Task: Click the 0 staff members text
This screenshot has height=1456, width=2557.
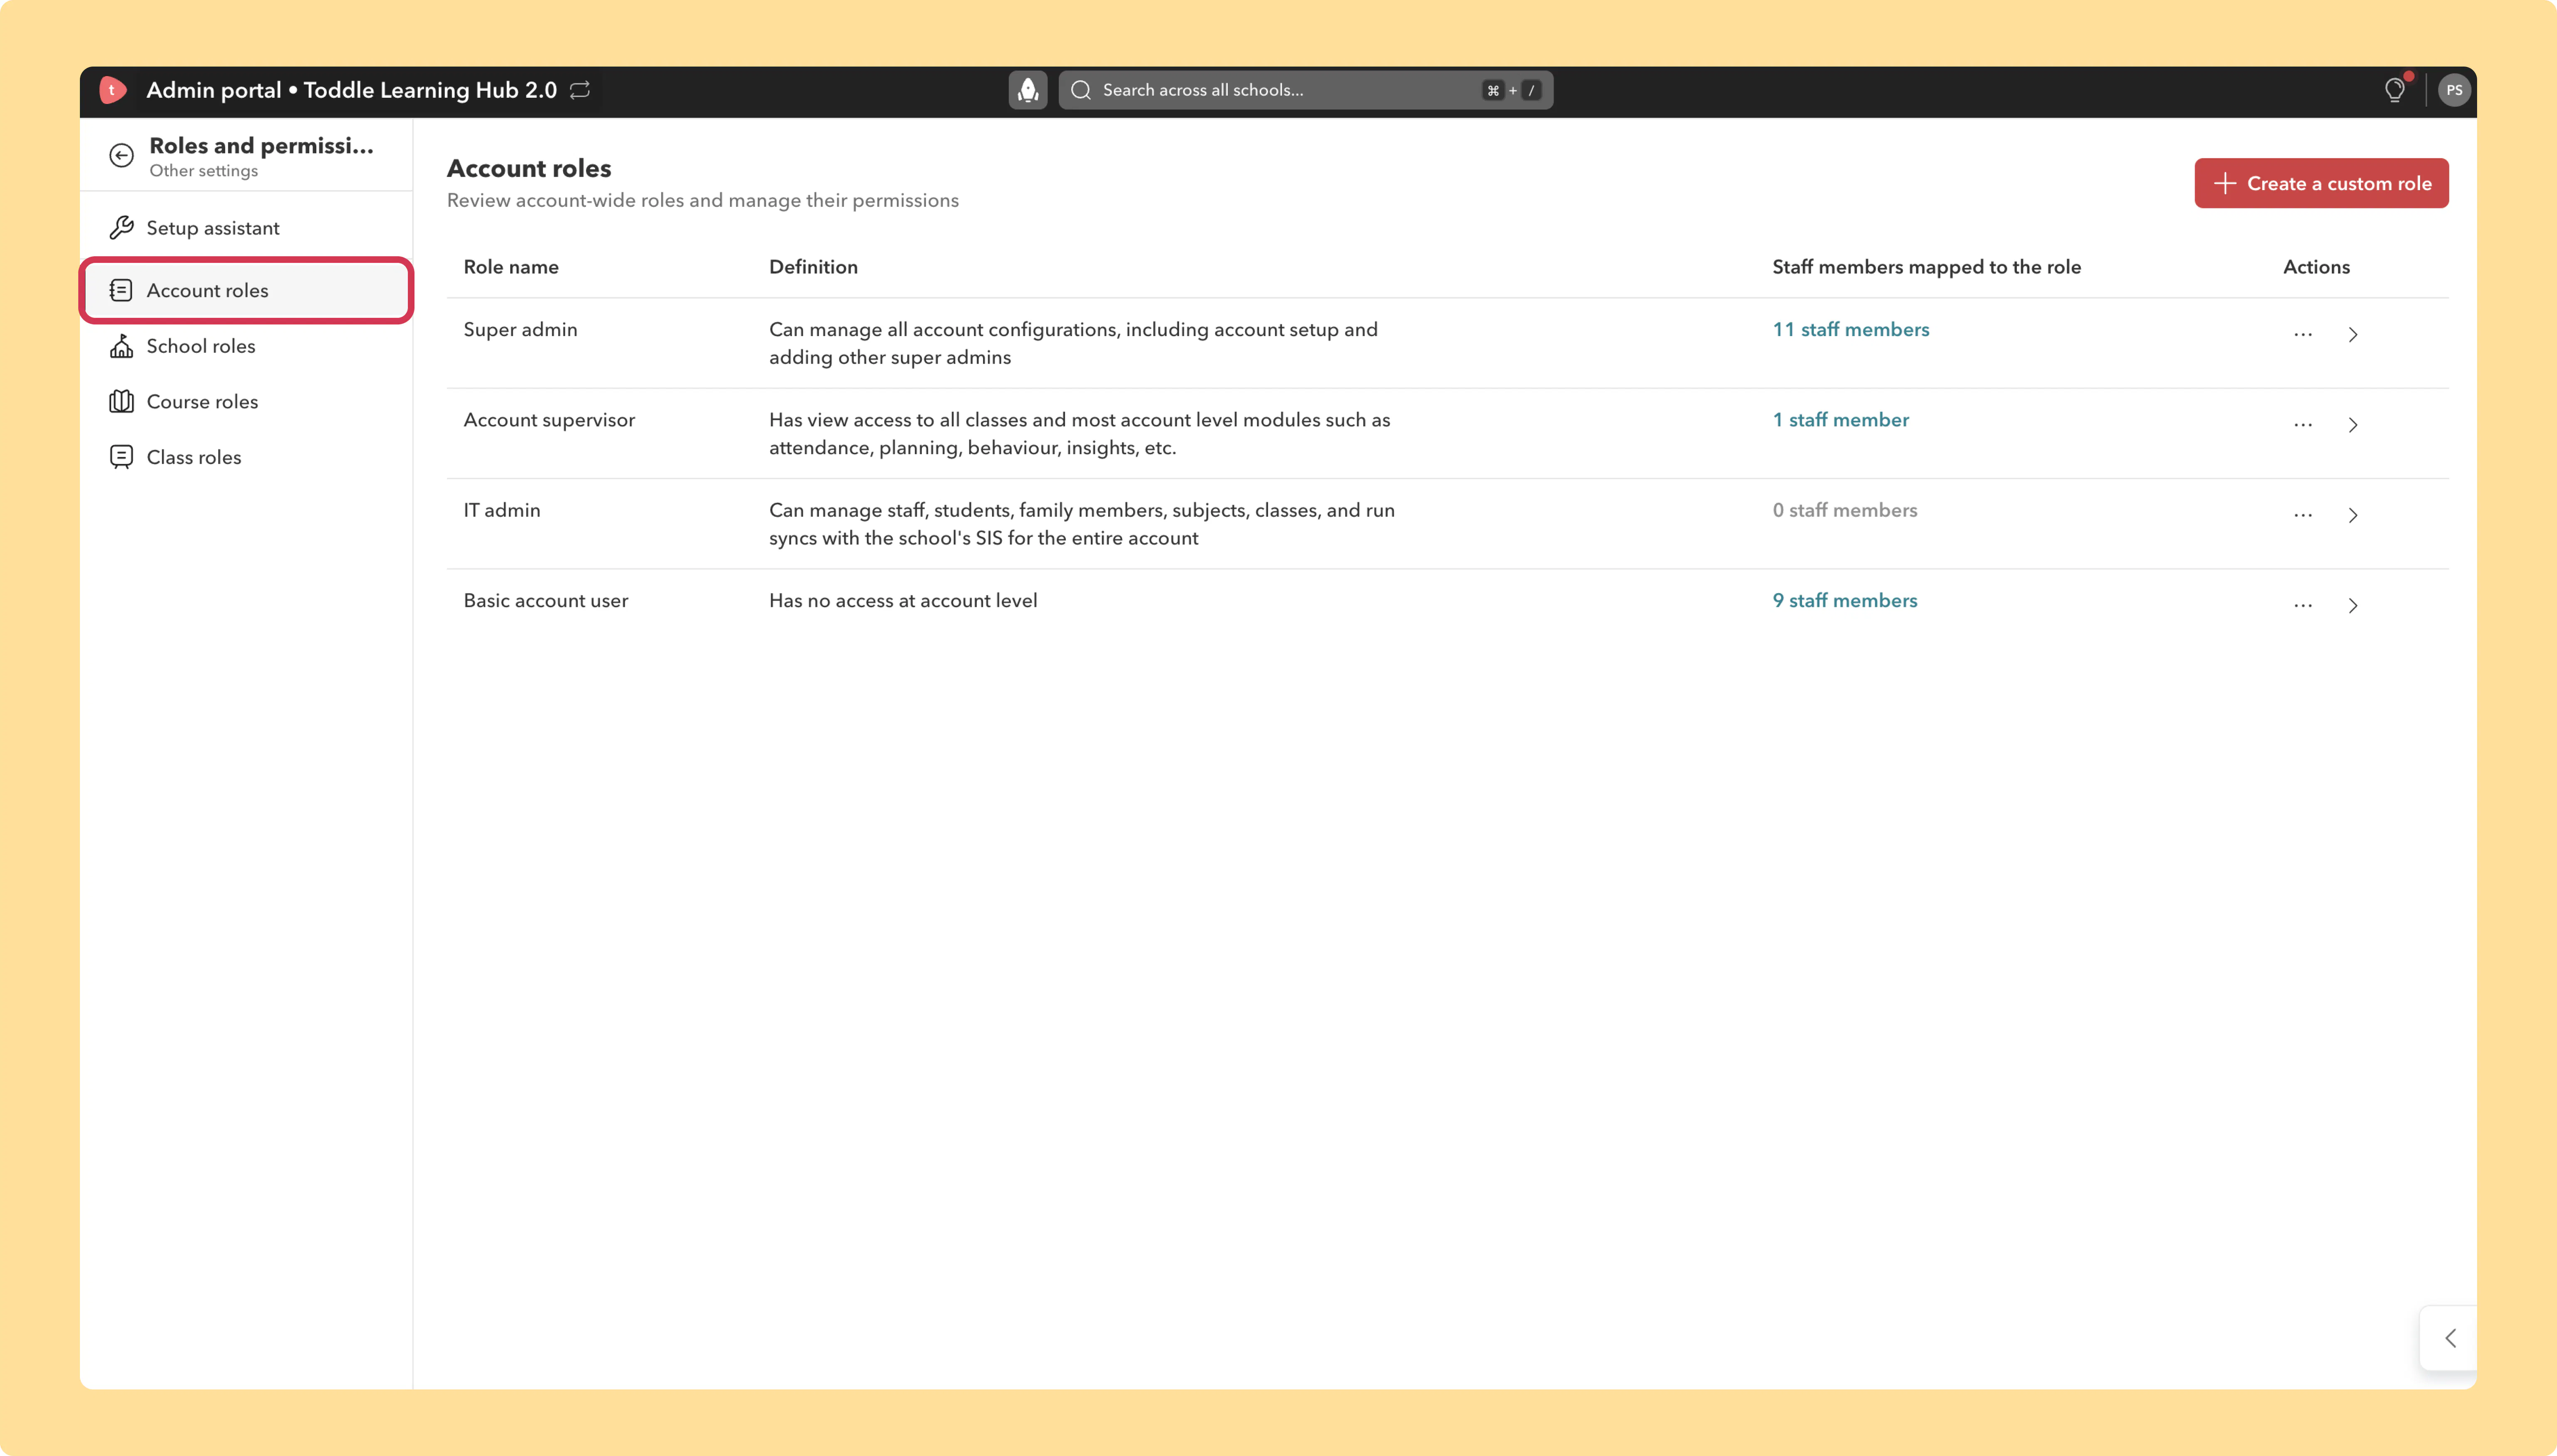Action: tap(1845, 510)
